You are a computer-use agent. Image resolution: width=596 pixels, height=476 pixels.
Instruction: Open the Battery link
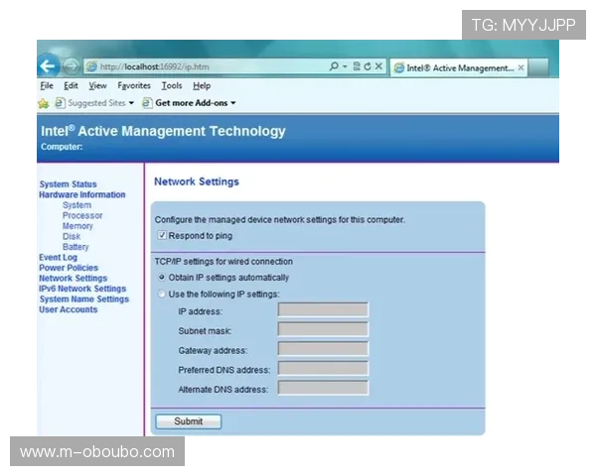[x=75, y=247]
